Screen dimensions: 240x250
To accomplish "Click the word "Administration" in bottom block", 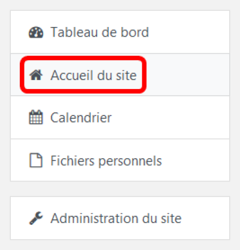I will coord(94,218).
